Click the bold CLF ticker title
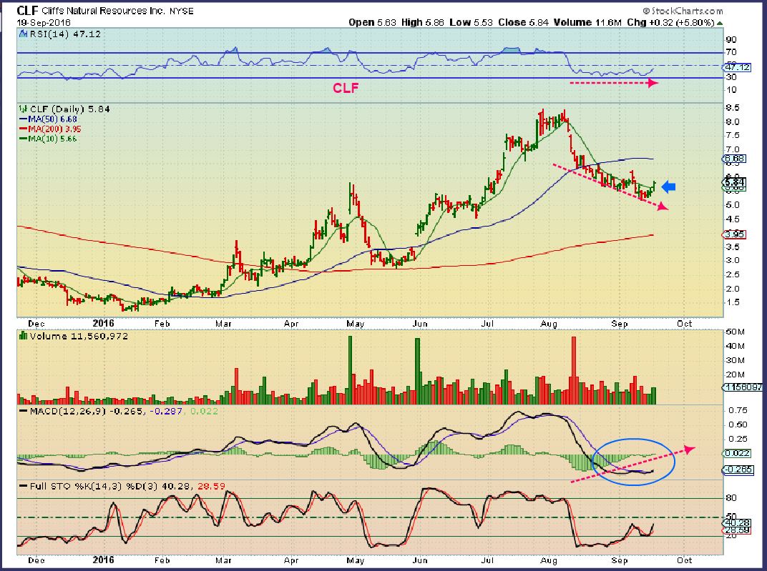The image size is (767, 571). 27,10
